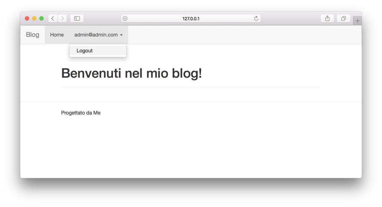Open the Share sheet icon
This screenshot has height=207, width=382.
[327, 18]
